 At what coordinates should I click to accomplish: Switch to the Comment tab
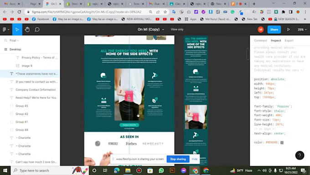coord(260,40)
